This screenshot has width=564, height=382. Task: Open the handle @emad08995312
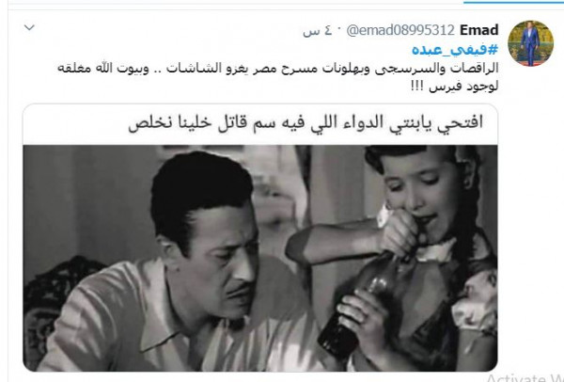400,30
